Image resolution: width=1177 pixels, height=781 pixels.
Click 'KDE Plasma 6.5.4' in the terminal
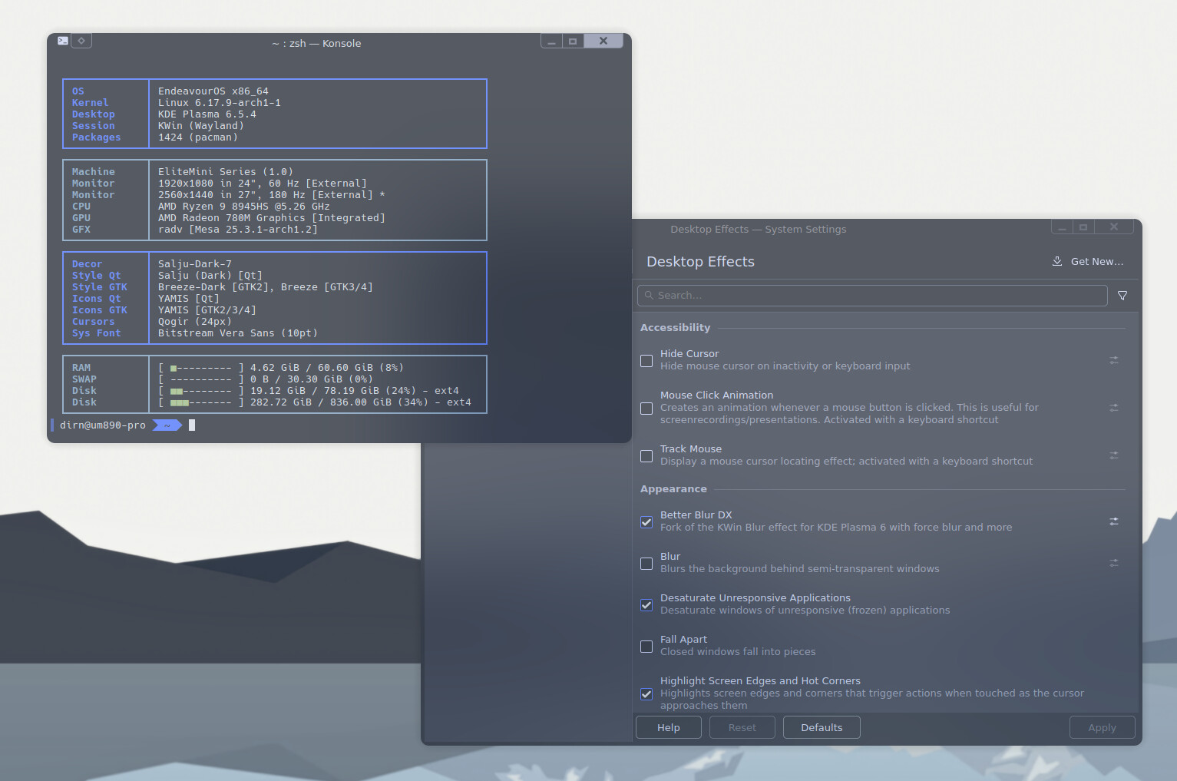tap(207, 114)
